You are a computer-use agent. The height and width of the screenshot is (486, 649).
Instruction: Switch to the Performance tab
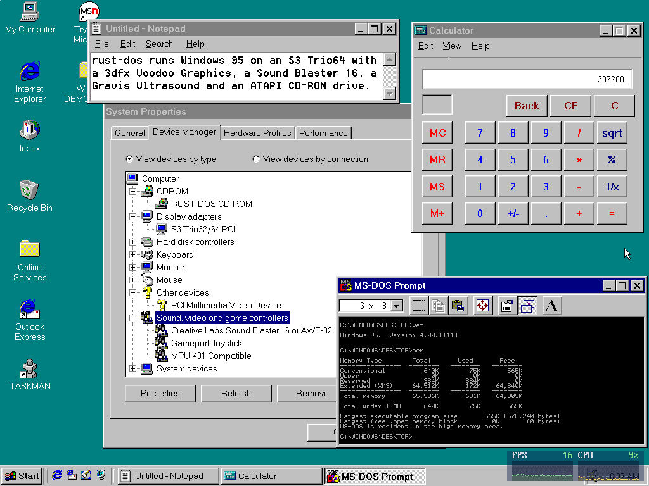[323, 133]
